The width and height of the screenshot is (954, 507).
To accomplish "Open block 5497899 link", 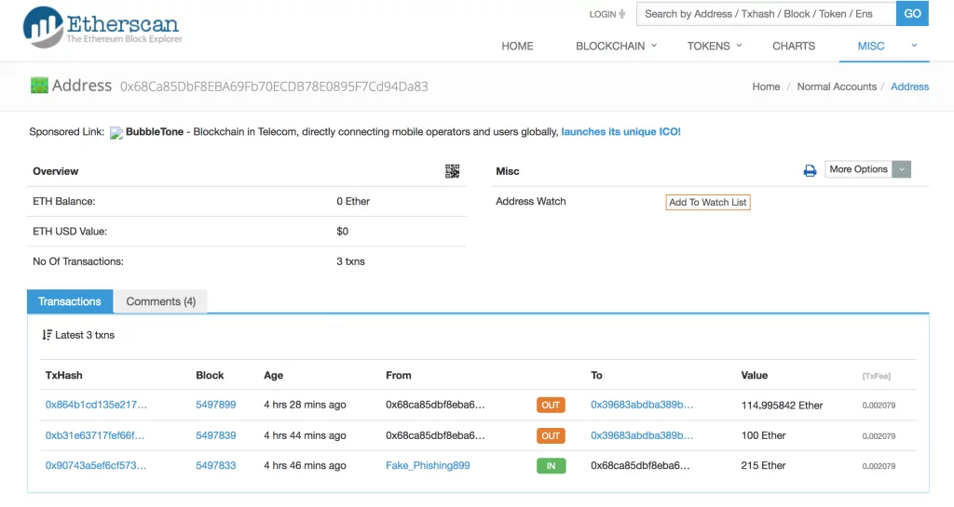I will click(216, 405).
